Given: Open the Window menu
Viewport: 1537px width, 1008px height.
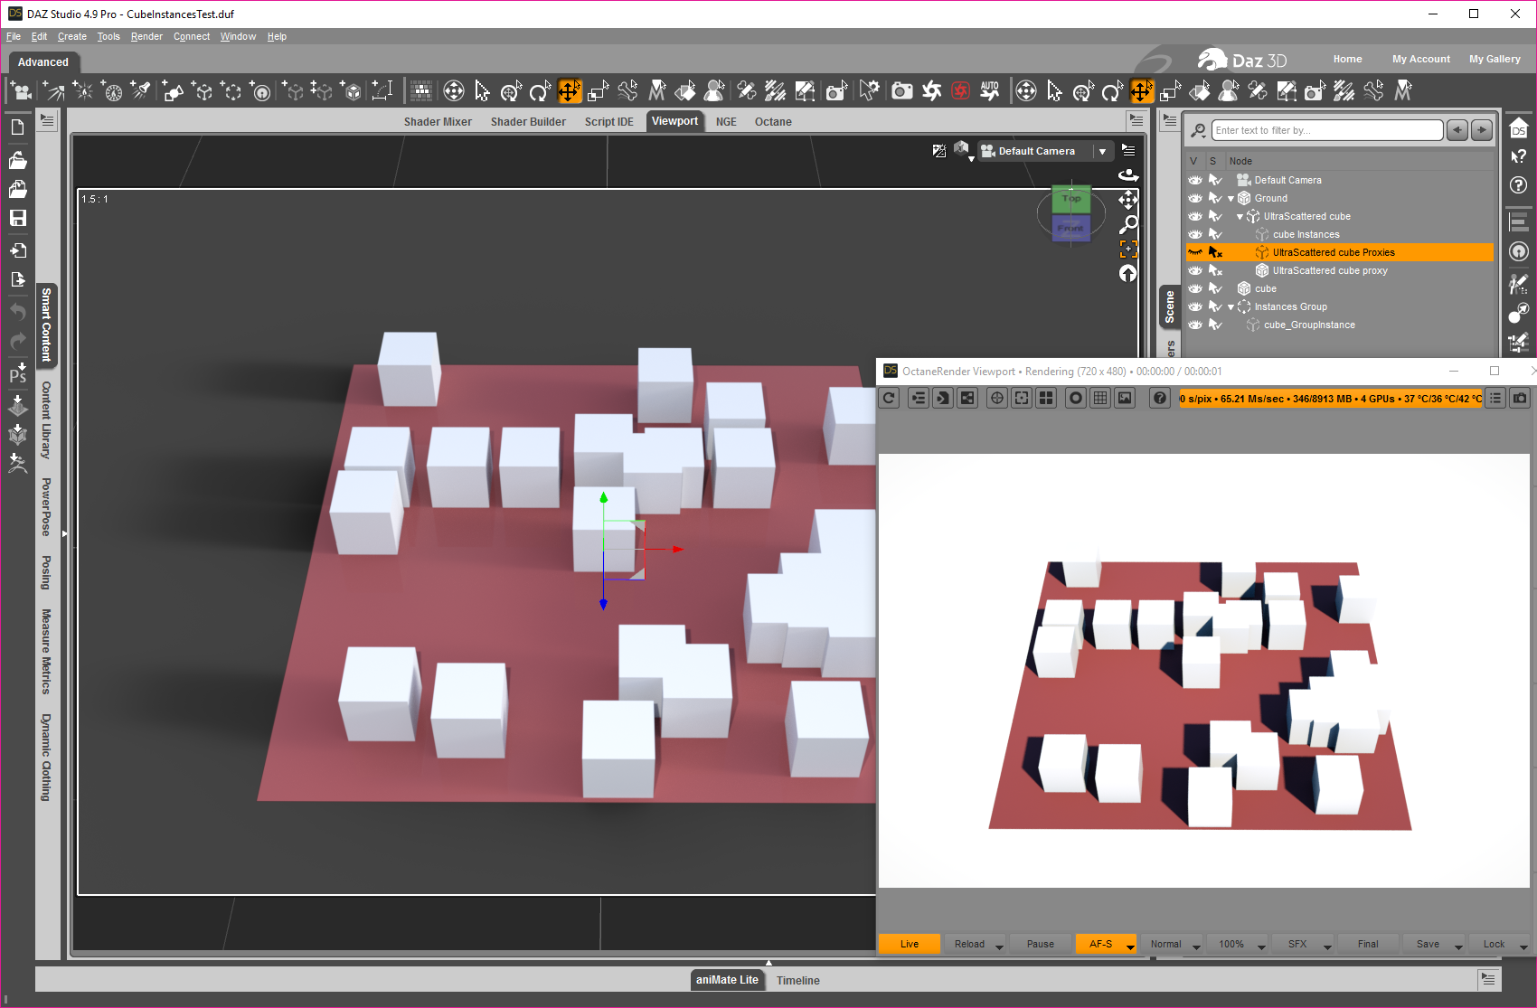Looking at the screenshot, I should 238,37.
